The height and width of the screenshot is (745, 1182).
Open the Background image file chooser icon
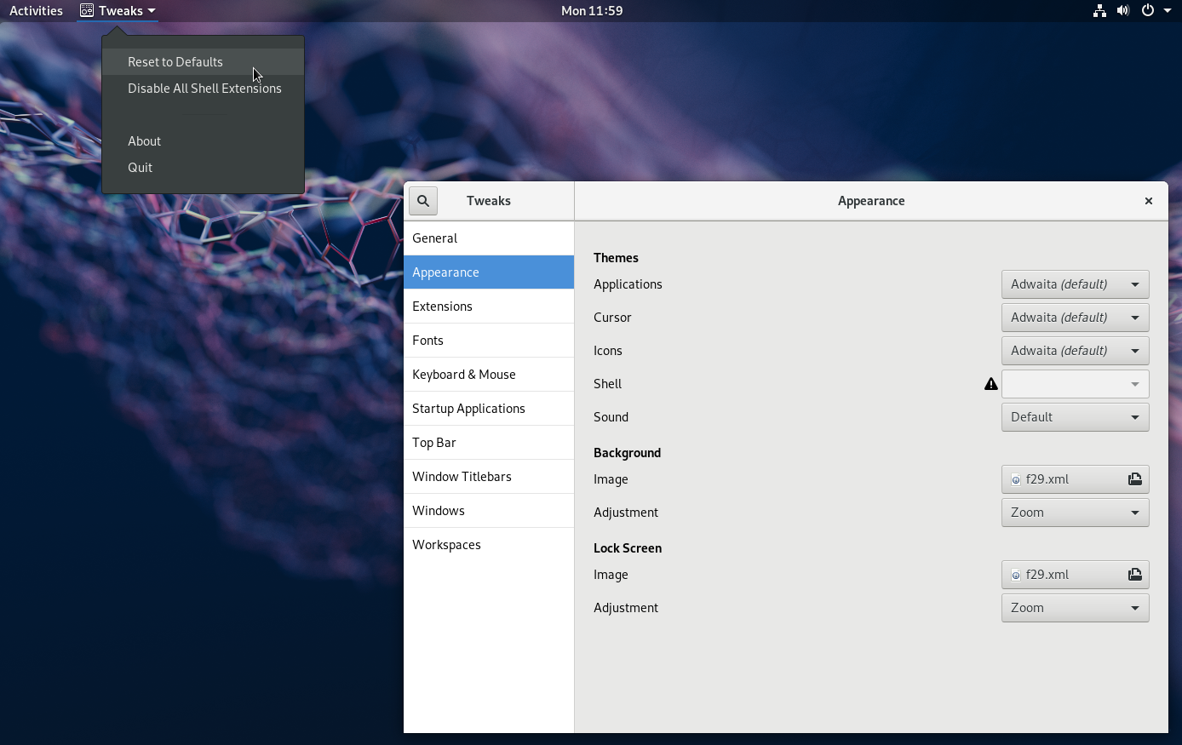point(1134,479)
